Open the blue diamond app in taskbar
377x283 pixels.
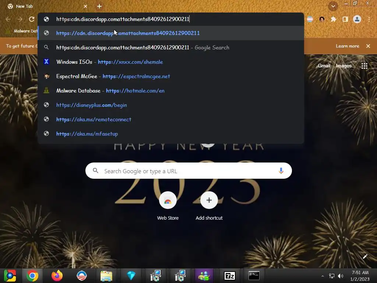click(x=131, y=276)
